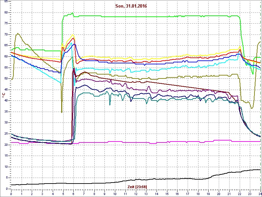Click hour 6 on the time axis
This screenshot has height=197, width=262.
click(x=73, y=193)
